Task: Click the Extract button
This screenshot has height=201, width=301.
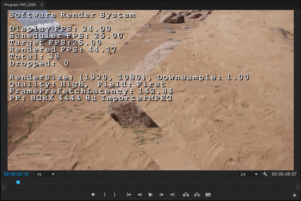Action: [x=197, y=195]
